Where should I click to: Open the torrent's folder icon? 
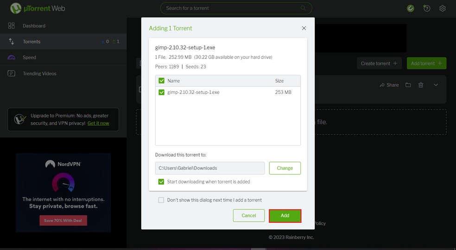(x=408, y=85)
